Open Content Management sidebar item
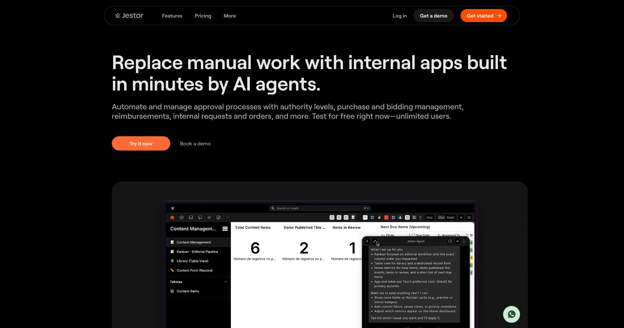This screenshot has height=328, width=624. (x=198, y=242)
